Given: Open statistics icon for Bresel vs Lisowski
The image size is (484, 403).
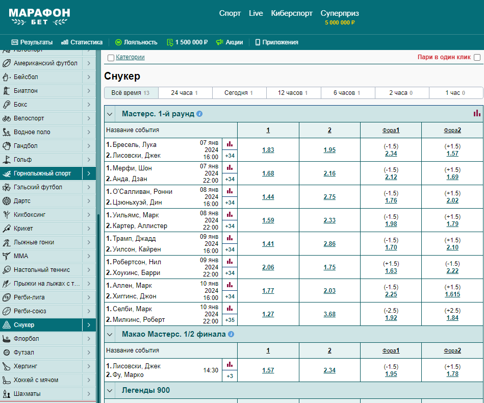Looking at the screenshot, I should point(230,144).
